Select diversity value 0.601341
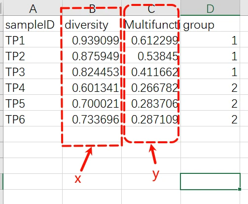The image size is (248, 204). (92, 87)
